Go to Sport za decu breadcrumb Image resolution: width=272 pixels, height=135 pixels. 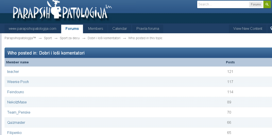pos(70,38)
